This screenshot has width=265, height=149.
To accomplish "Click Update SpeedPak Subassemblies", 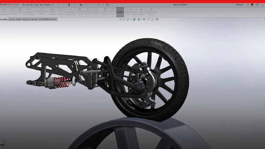I will pos(131,12).
